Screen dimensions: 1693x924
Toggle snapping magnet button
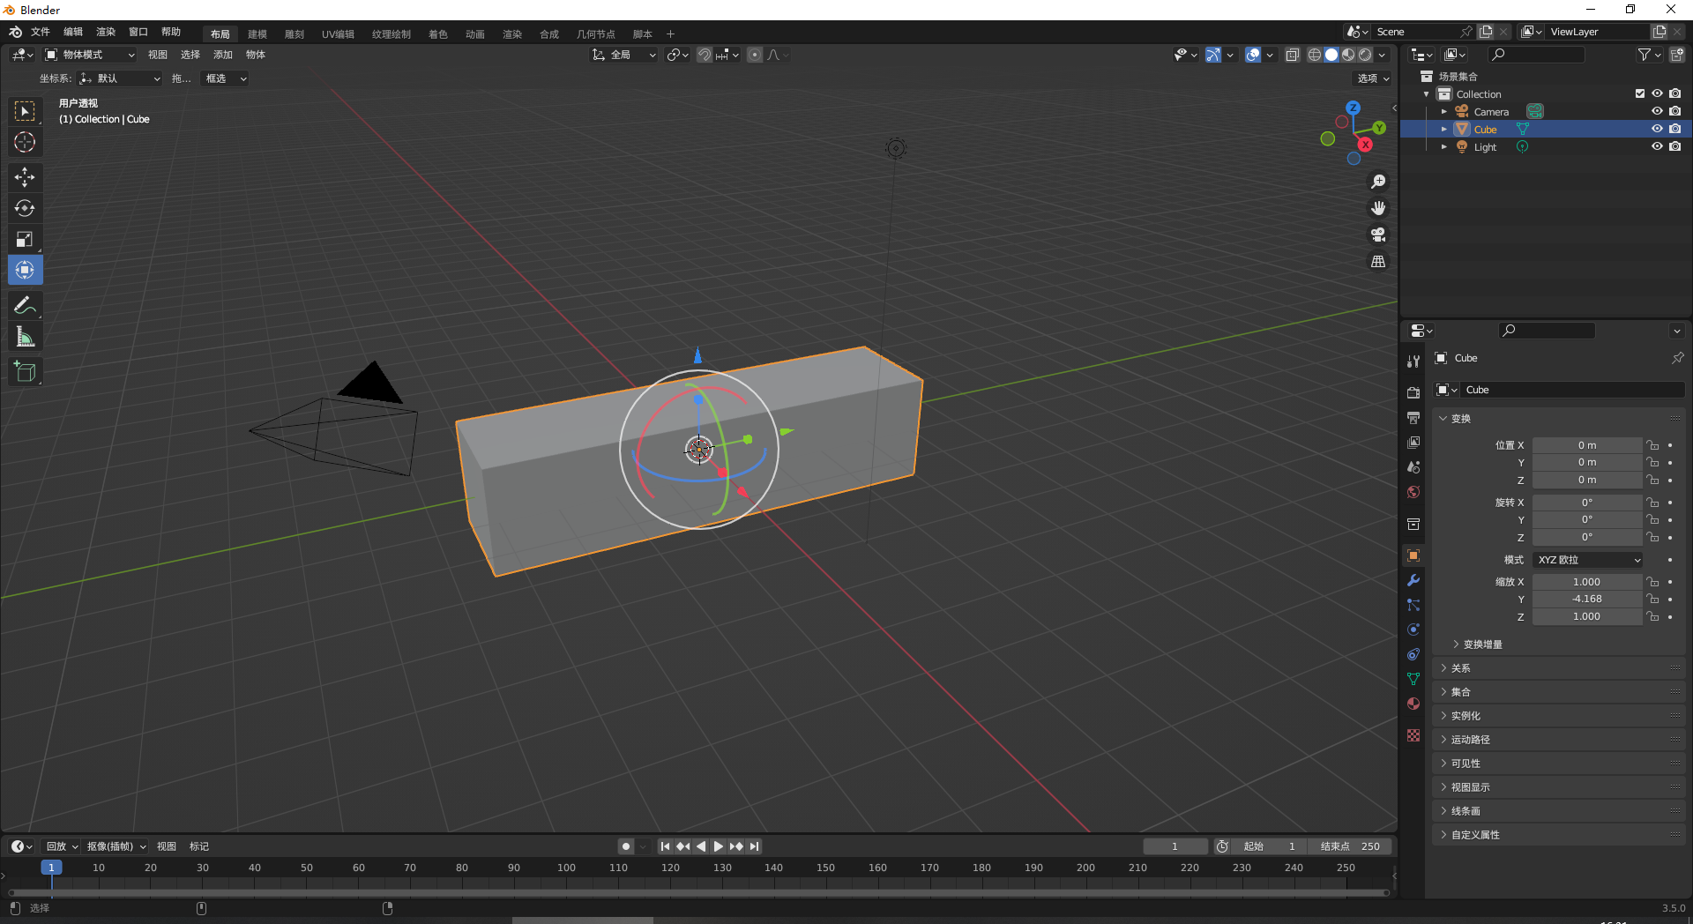tap(704, 55)
